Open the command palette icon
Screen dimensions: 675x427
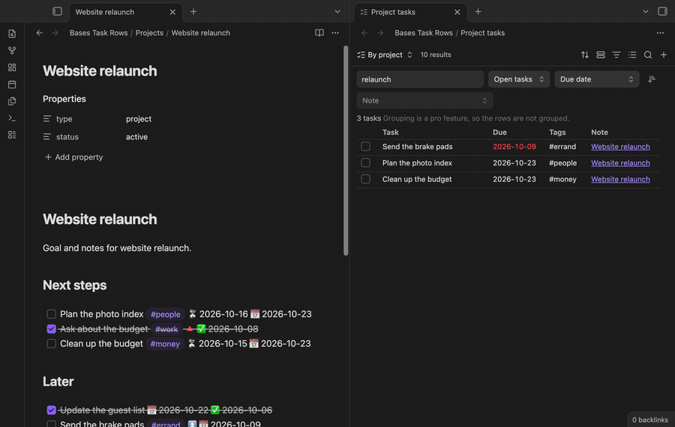click(12, 118)
